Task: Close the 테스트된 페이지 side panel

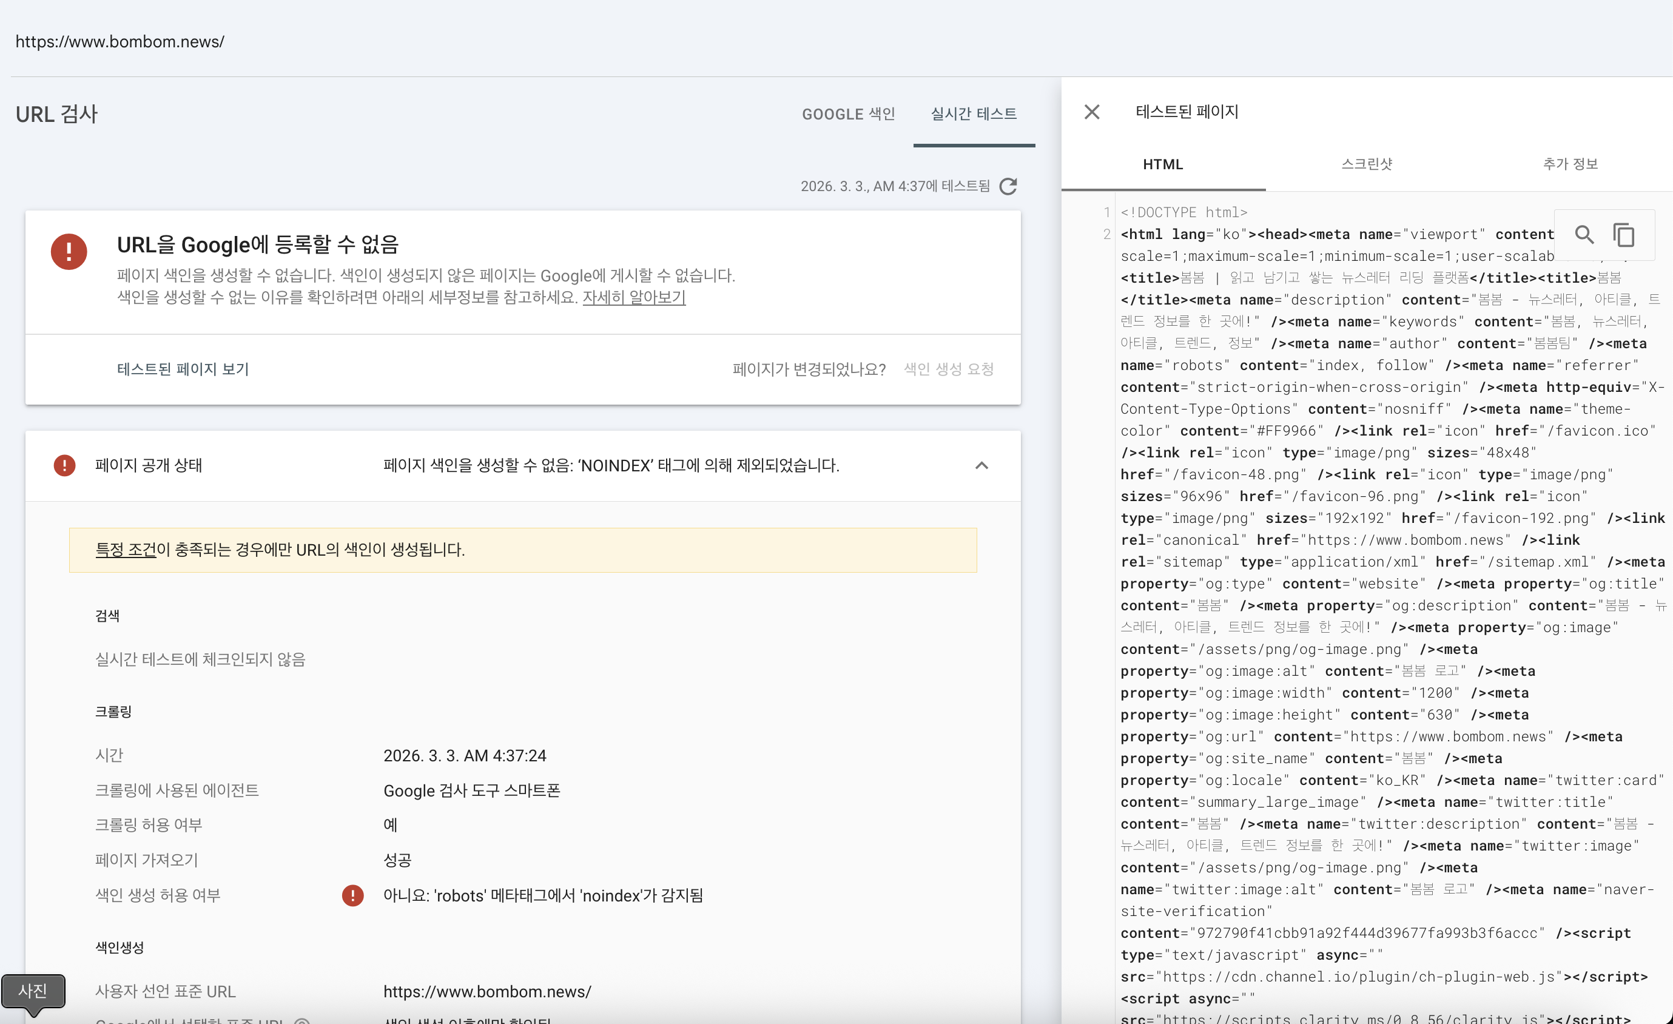Action: pyautogui.click(x=1092, y=112)
